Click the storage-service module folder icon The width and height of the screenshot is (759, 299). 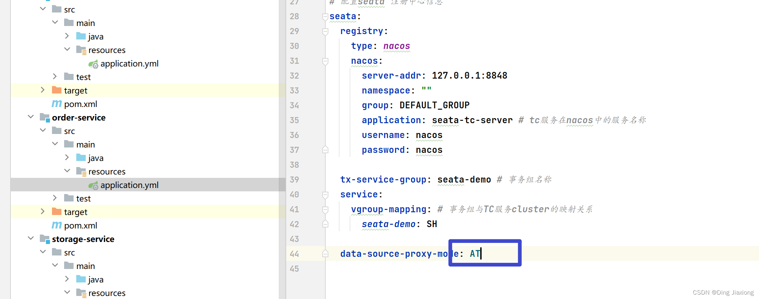tap(45, 239)
